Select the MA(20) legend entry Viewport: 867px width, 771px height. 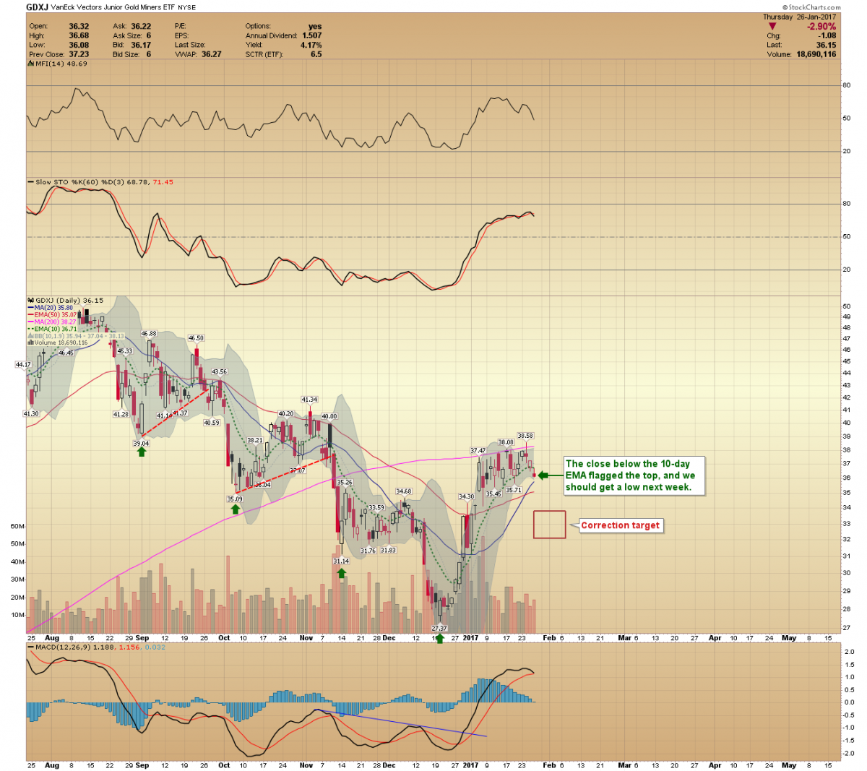tap(54, 308)
